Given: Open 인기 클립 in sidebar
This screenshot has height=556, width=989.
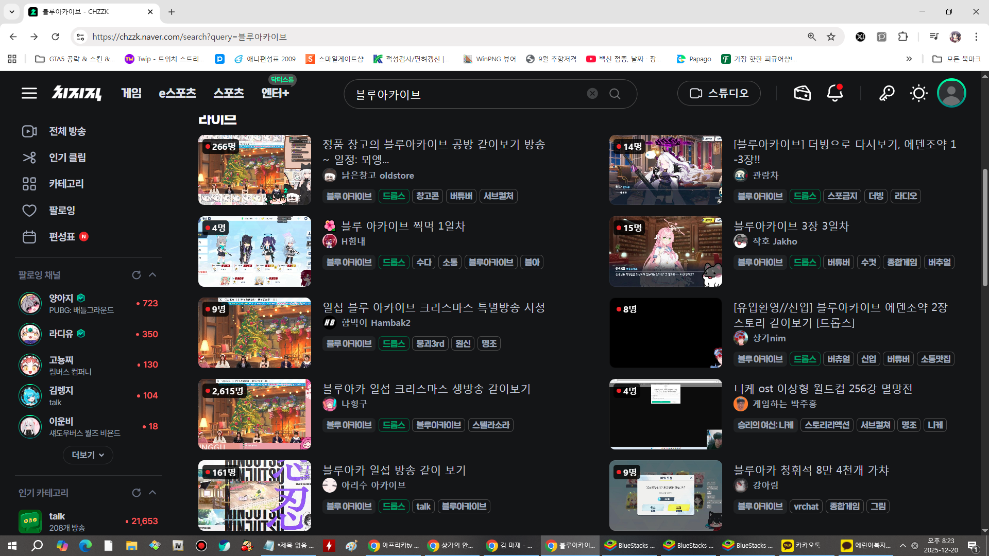Looking at the screenshot, I should tap(67, 158).
